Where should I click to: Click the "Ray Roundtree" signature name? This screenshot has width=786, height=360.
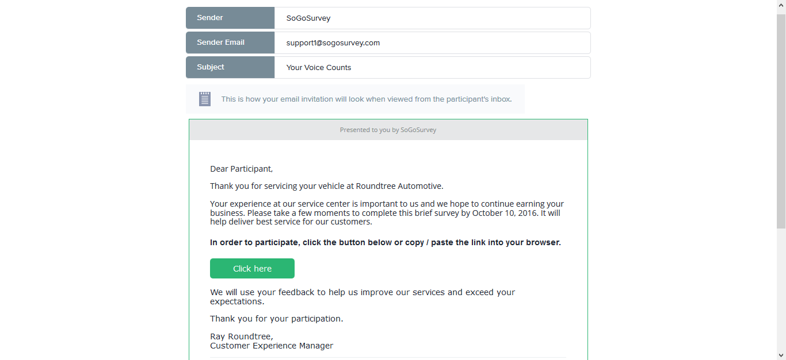pos(241,336)
